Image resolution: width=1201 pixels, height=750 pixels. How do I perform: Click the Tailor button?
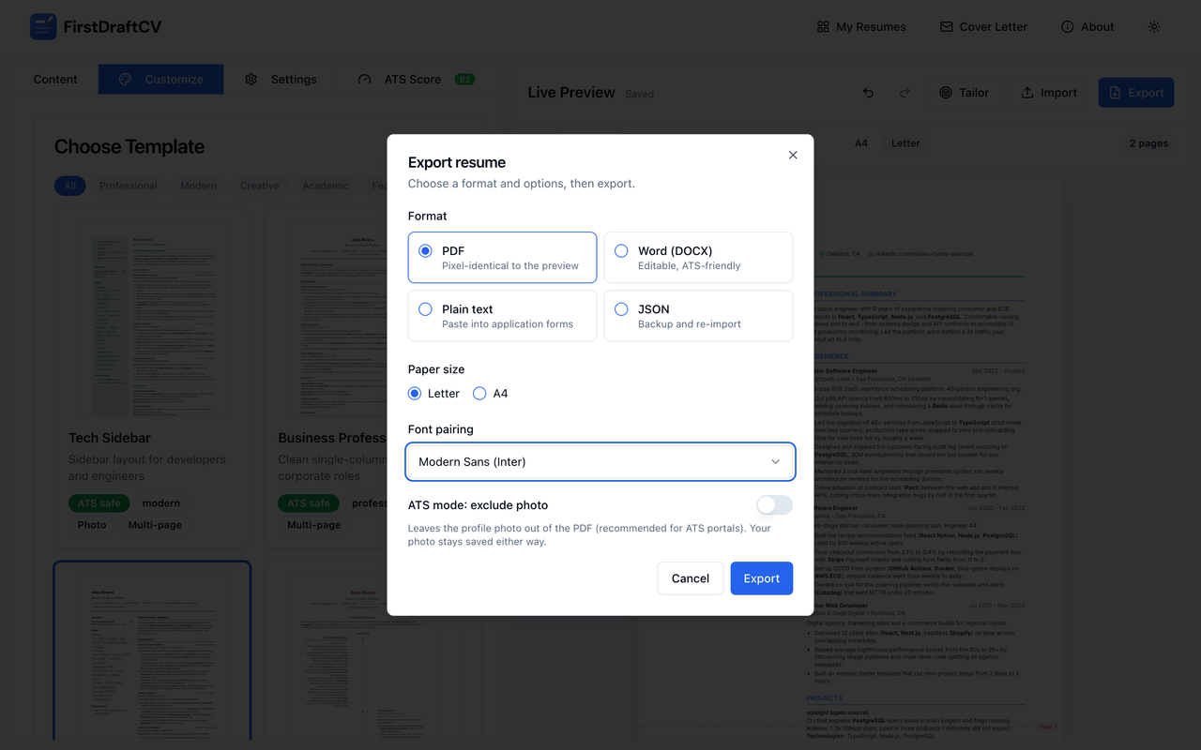click(964, 93)
